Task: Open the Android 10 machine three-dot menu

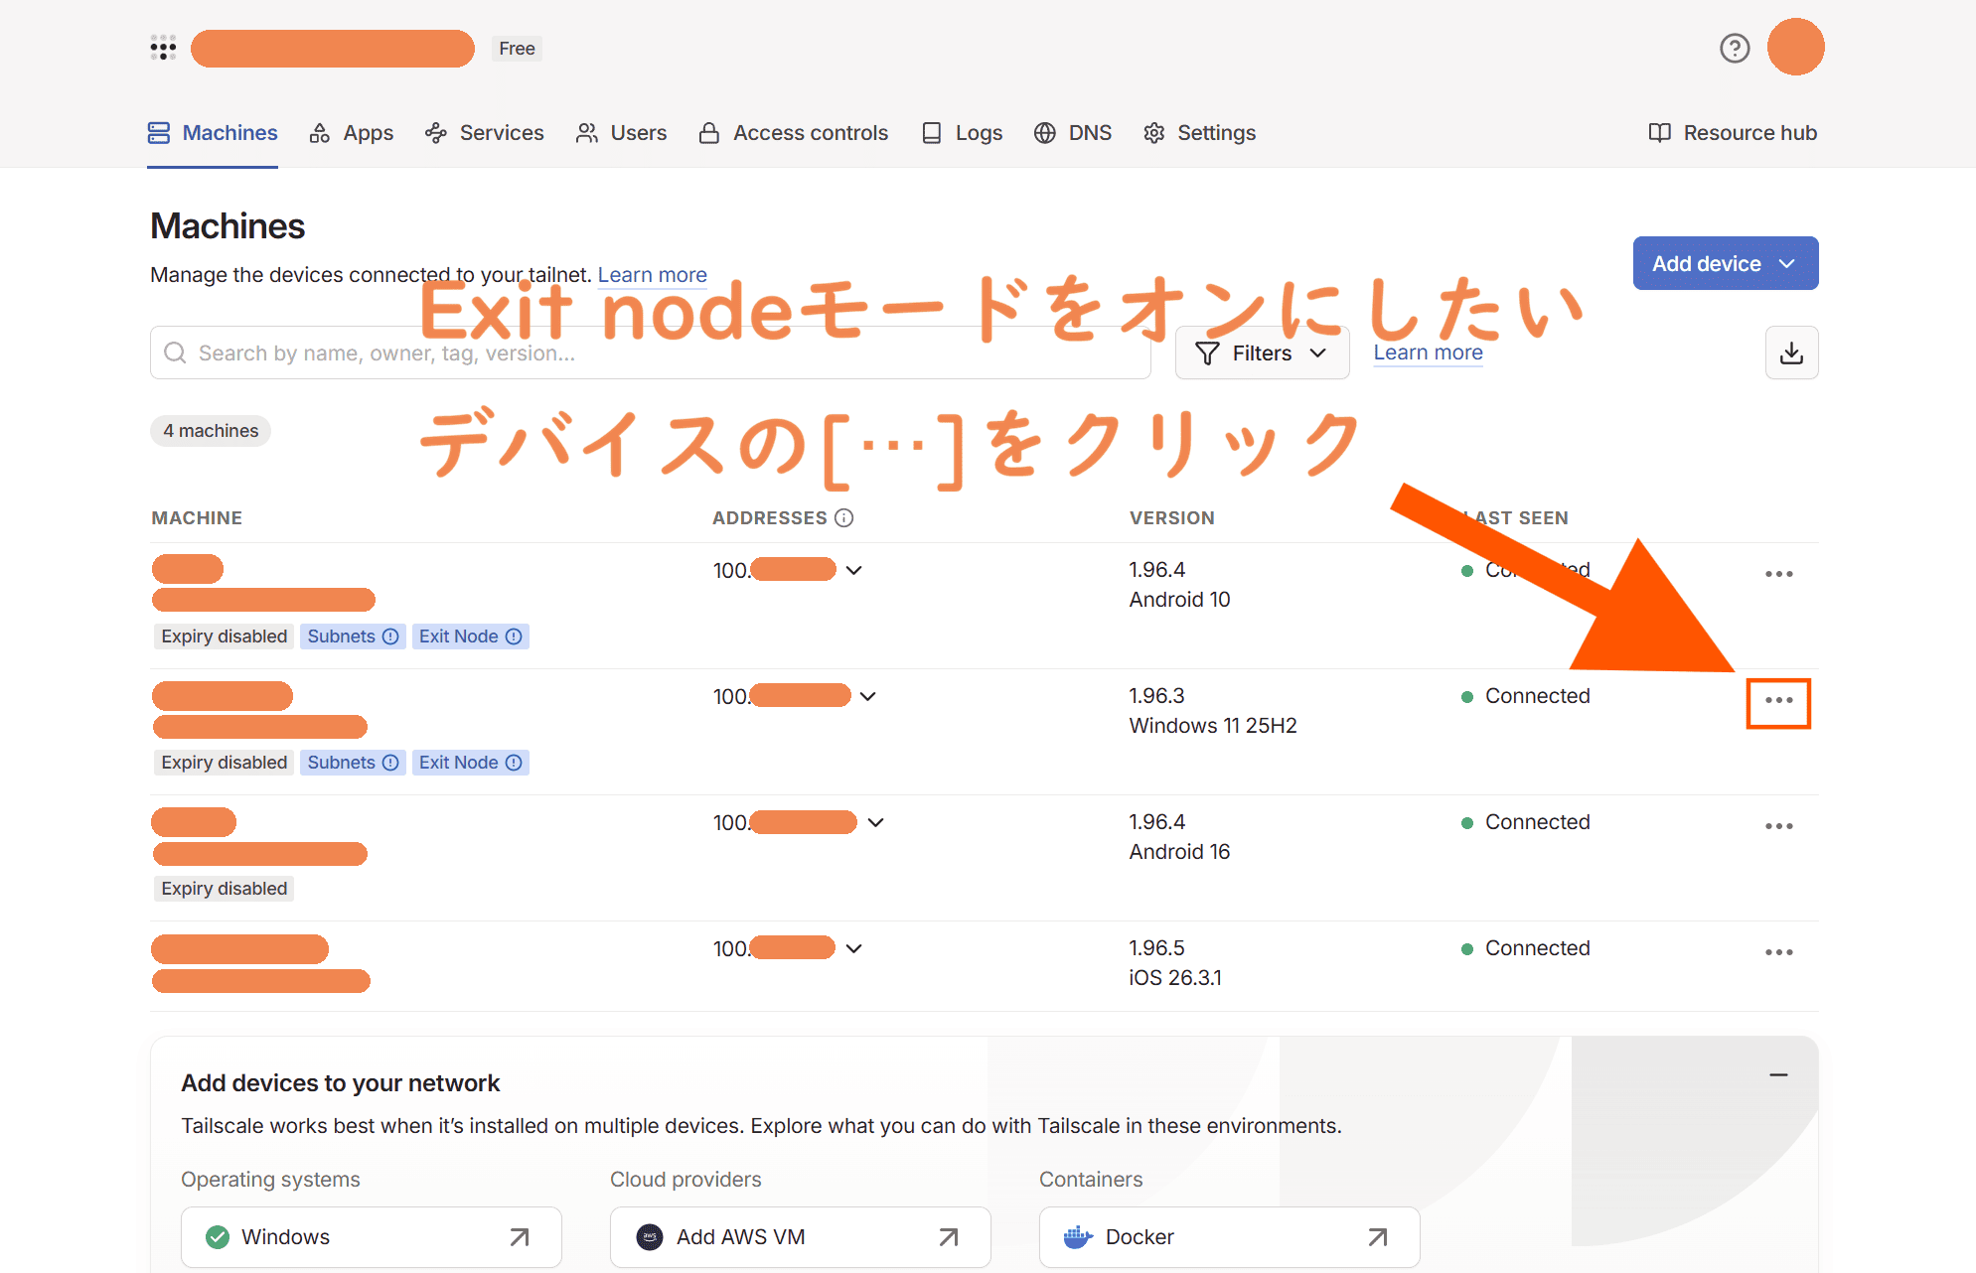Action: pyautogui.click(x=1778, y=574)
